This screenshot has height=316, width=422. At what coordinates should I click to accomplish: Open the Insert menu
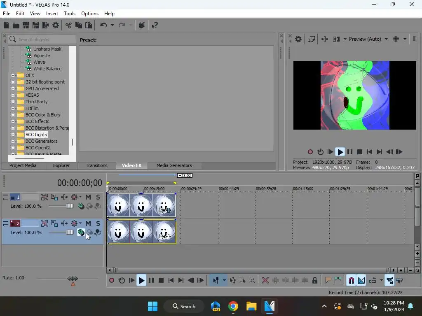click(52, 14)
